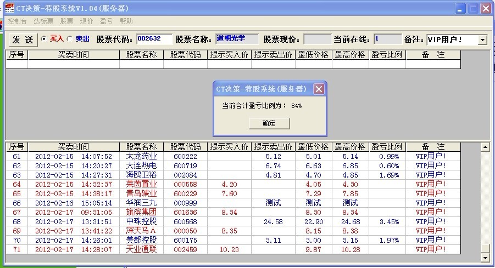Screen dimensions: 495x268
Task: Open the 盈亏 menu
Action: coord(106,21)
